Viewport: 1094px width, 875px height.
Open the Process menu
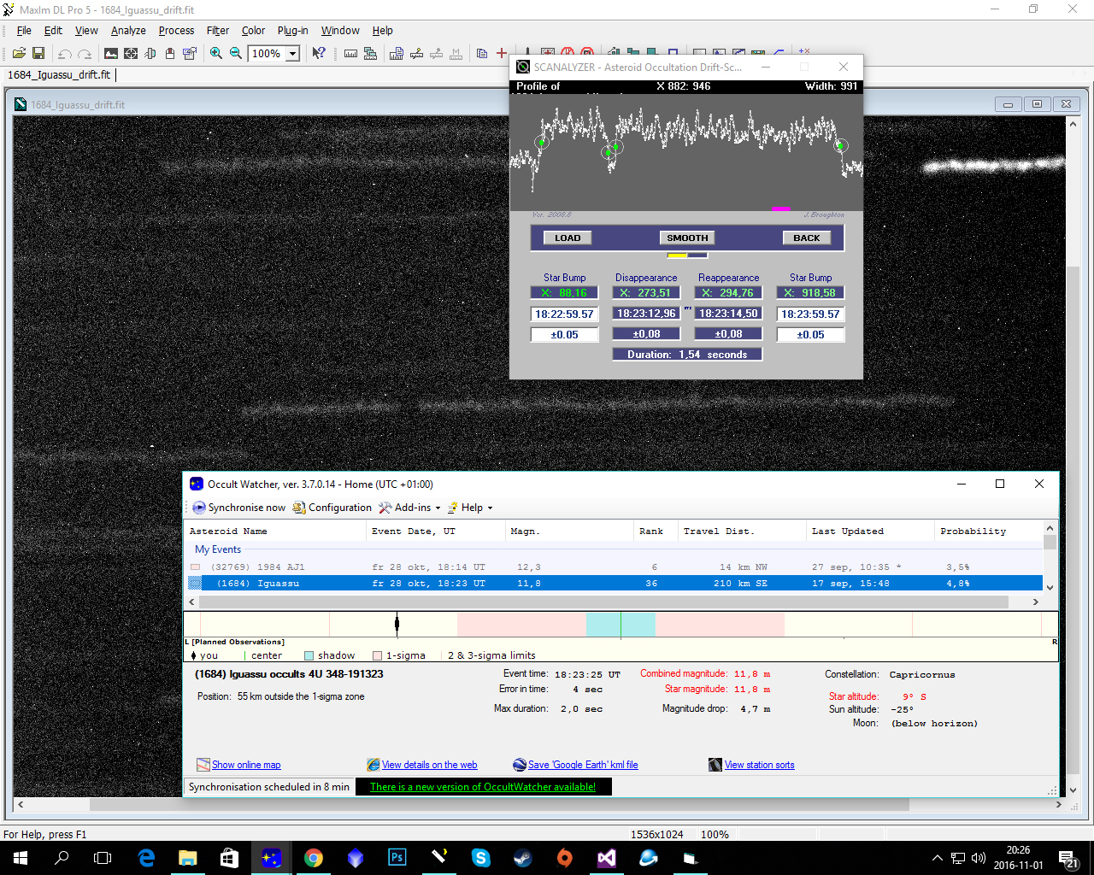coord(176,31)
